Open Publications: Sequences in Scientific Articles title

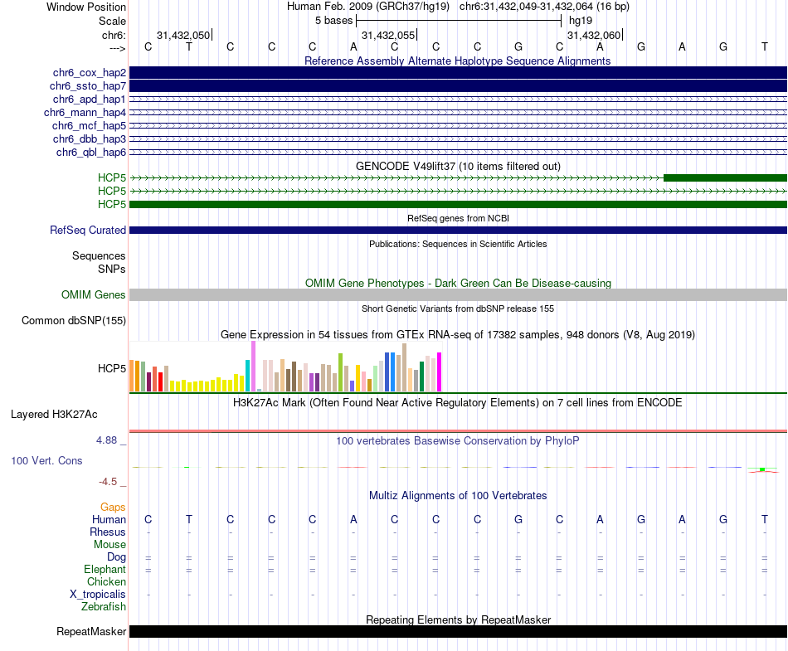[x=458, y=244]
